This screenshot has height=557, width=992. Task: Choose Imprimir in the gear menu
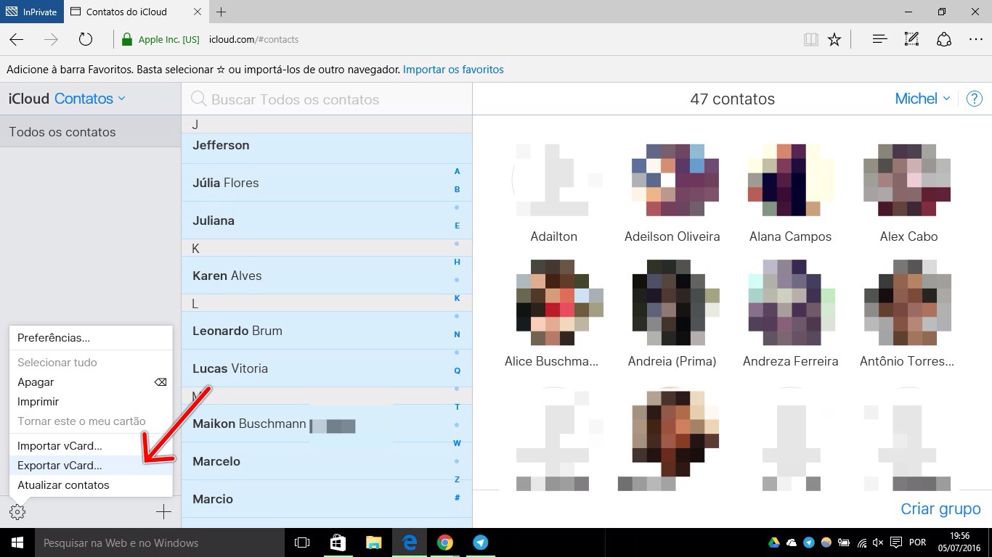coord(91,402)
